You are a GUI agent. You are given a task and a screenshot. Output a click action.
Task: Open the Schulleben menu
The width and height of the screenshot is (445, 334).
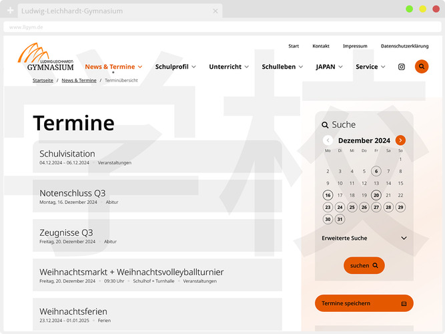coord(282,67)
